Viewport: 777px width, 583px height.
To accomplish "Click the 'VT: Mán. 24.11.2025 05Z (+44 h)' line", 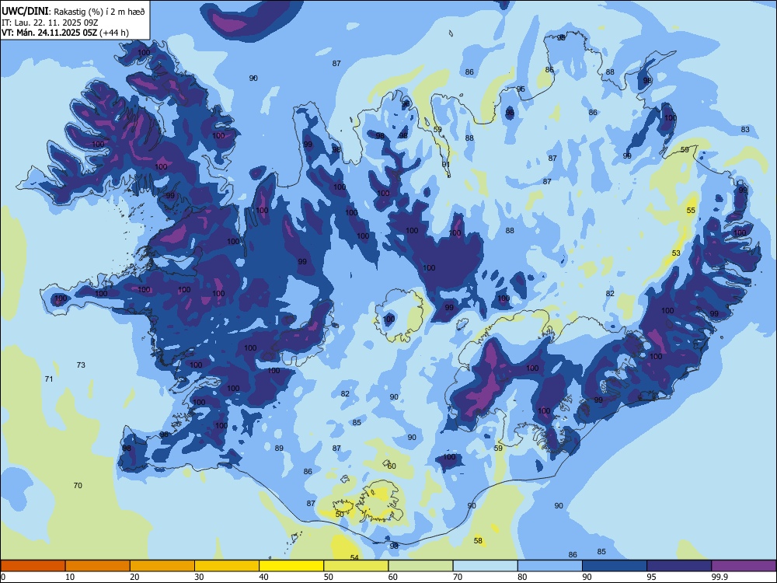I will pyautogui.click(x=65, y=33).
